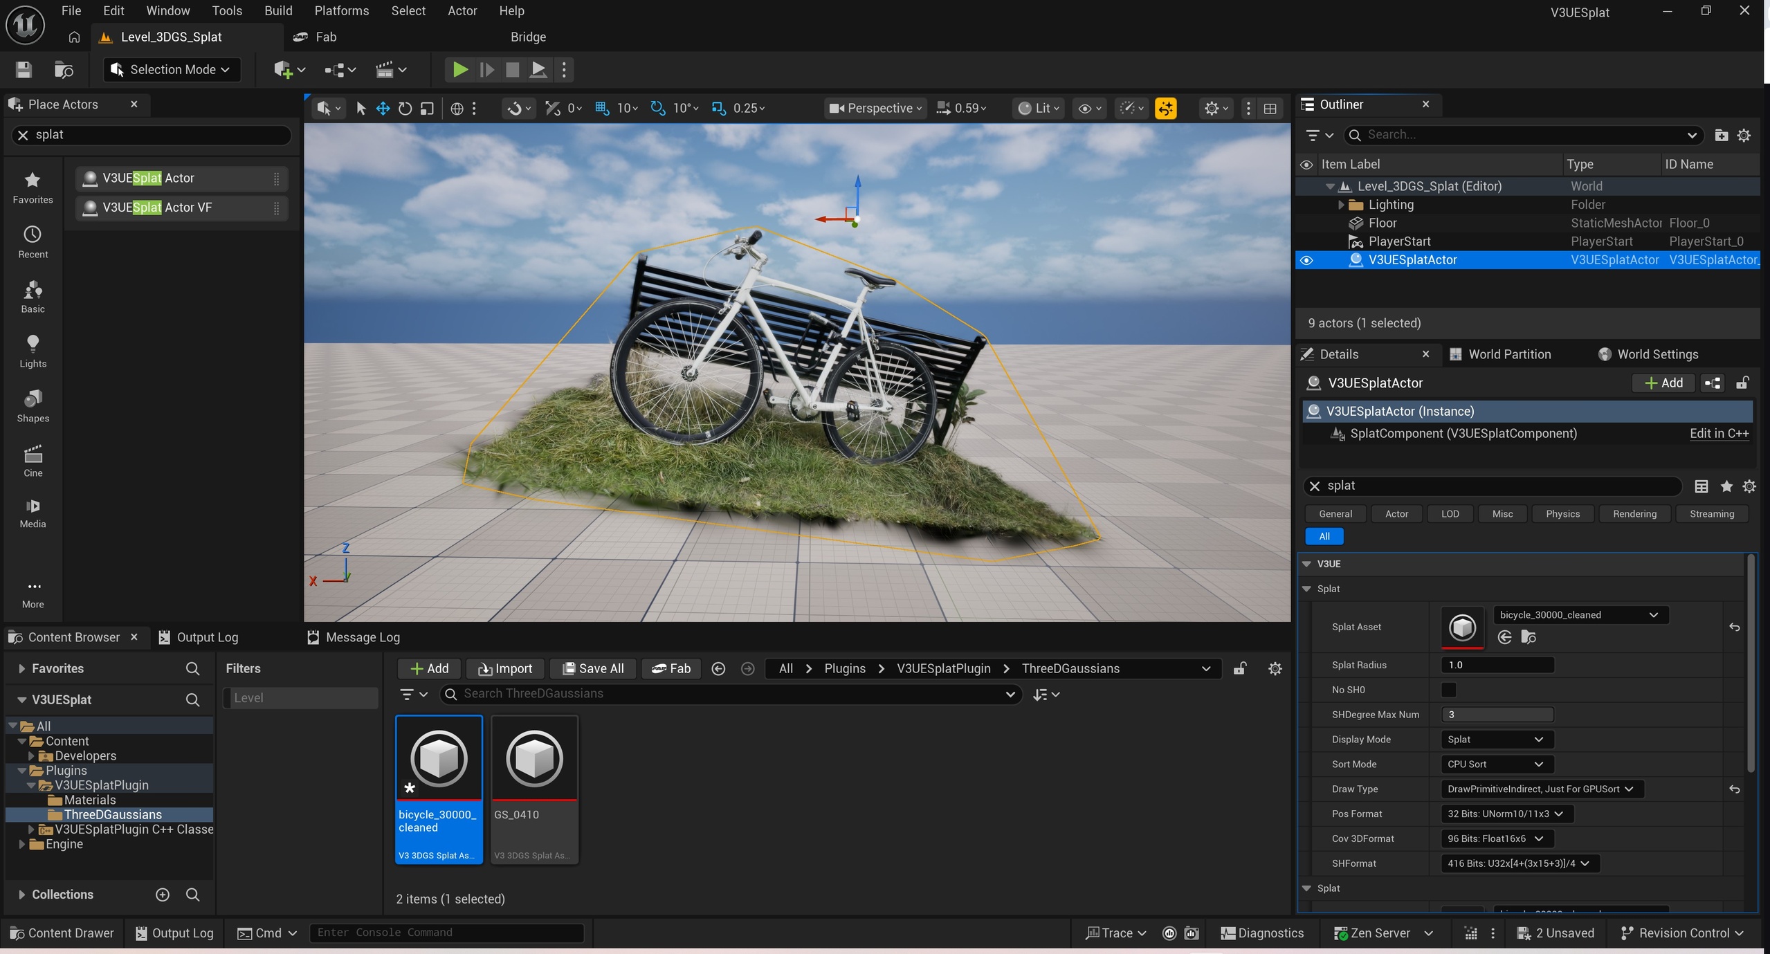Save the current level with the floppy disk icon
1770x954 pixels.
point(24,69)
